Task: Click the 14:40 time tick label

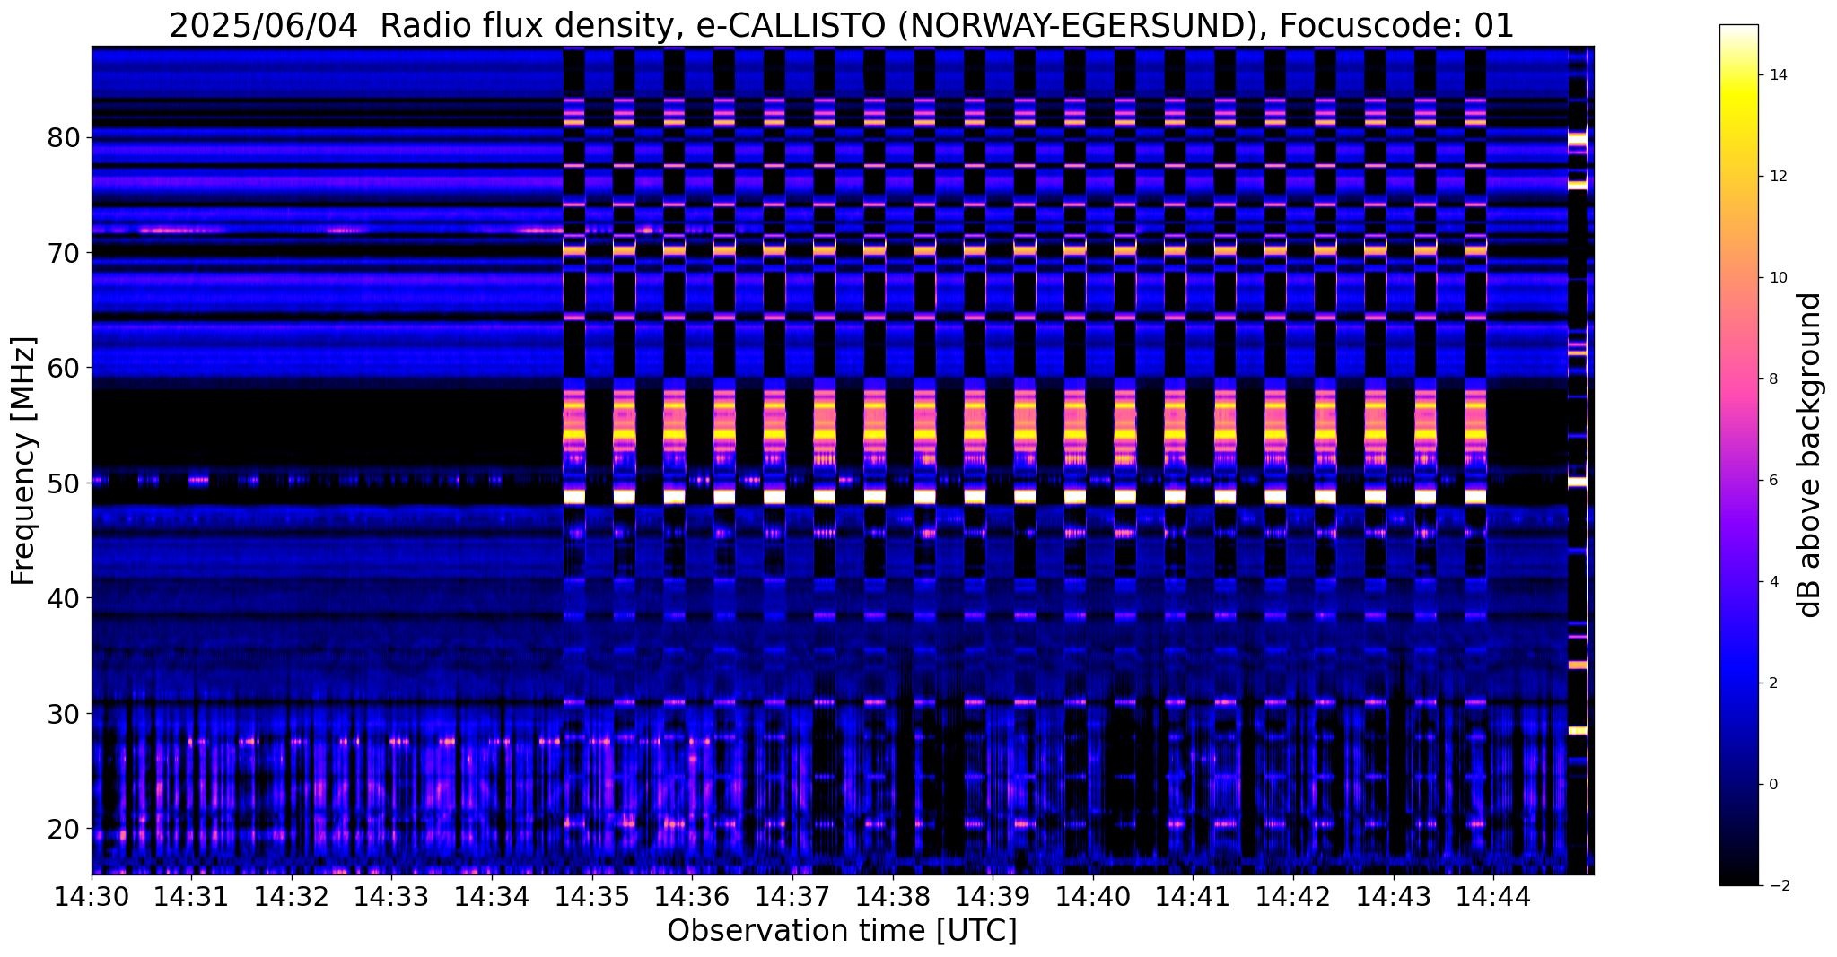Action: (1093, 897)
